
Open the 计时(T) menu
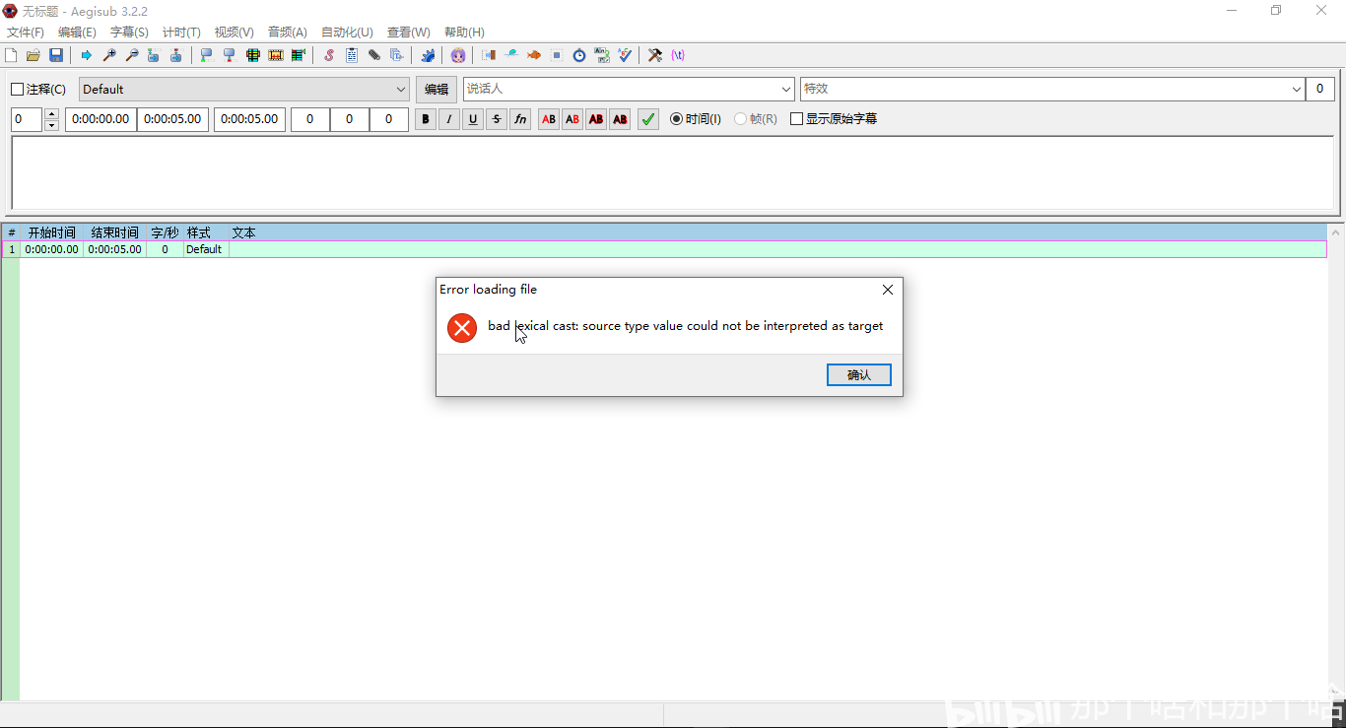(181, 33)
